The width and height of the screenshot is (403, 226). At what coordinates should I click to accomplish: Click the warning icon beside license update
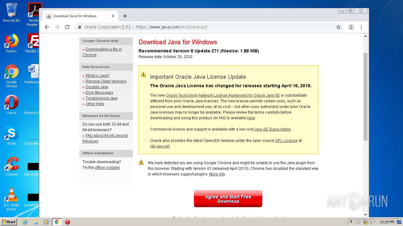tap(143, 74)
